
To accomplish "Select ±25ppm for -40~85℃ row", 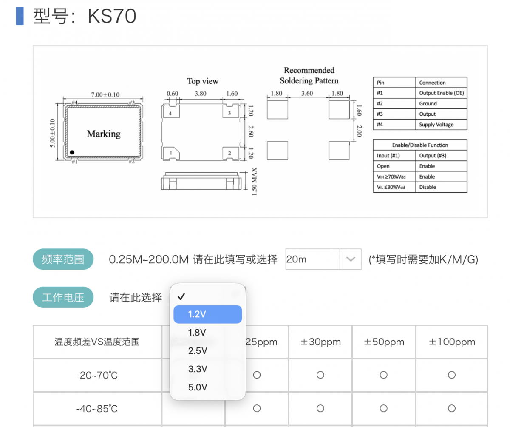I will (x=257, y=408).
